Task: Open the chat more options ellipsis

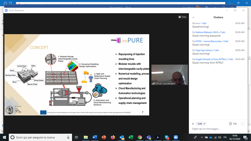Action: 243,124
